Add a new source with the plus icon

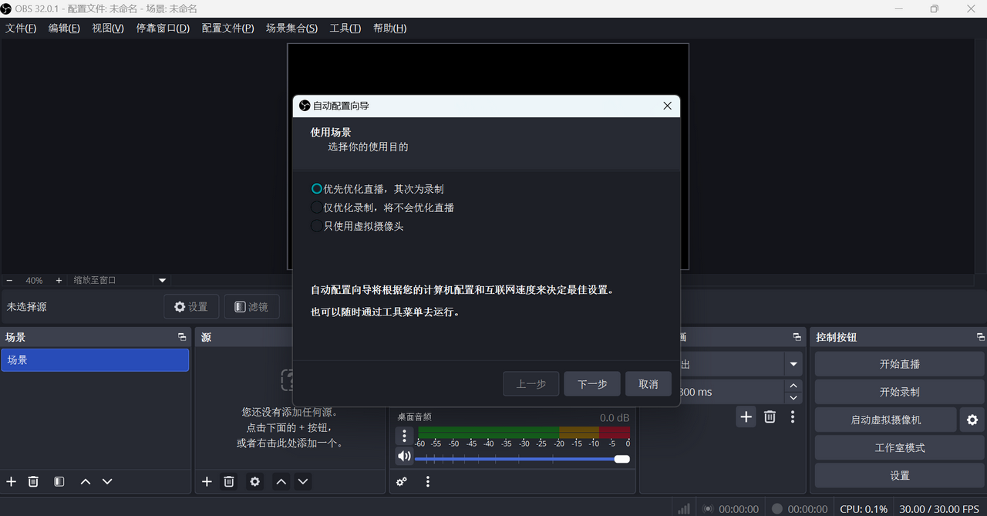207,481
